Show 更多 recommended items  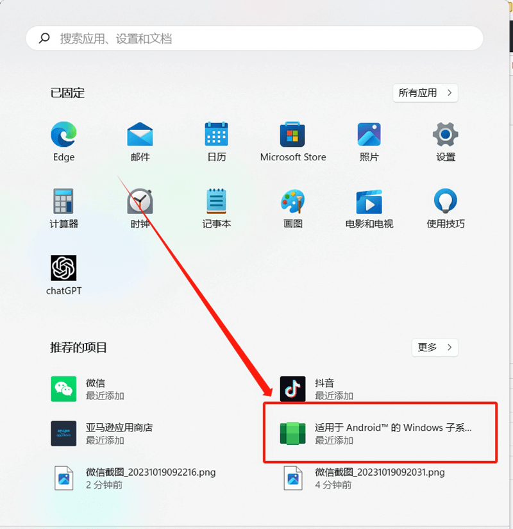pos(435,348)
